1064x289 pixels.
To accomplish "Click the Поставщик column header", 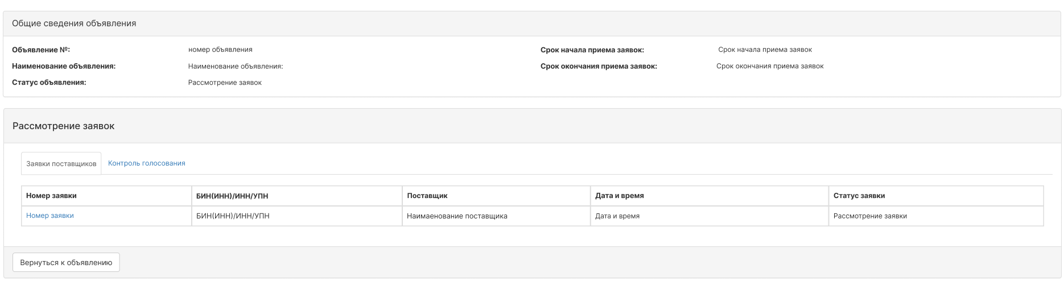I will (x=496, y=196).
